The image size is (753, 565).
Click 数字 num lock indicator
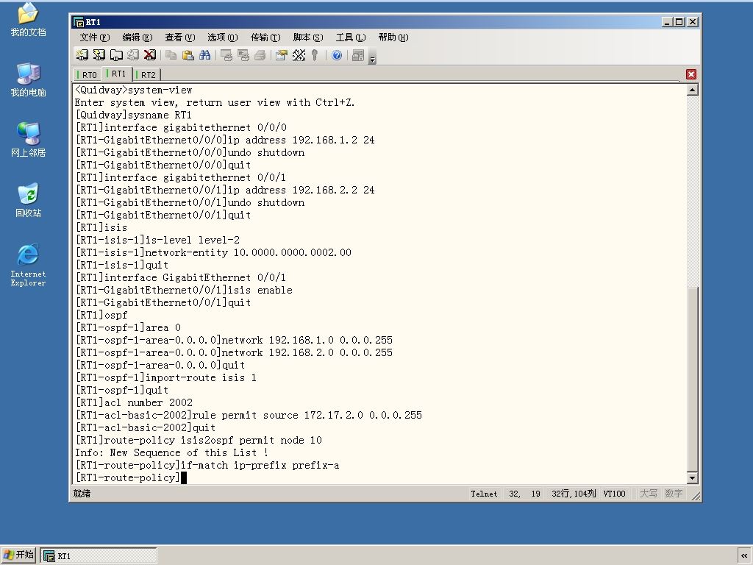click(674, 494)
